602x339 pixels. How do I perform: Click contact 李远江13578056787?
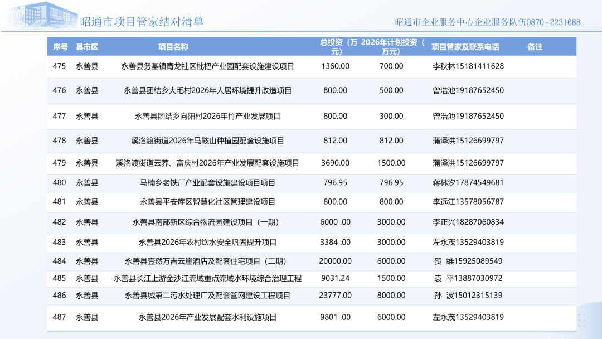[x=468, y=202]
